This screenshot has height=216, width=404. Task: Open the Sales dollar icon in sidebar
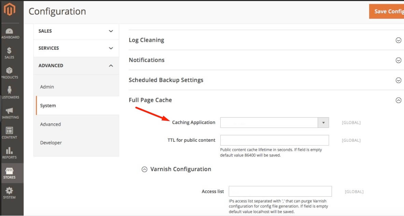[x=9, y=50]
